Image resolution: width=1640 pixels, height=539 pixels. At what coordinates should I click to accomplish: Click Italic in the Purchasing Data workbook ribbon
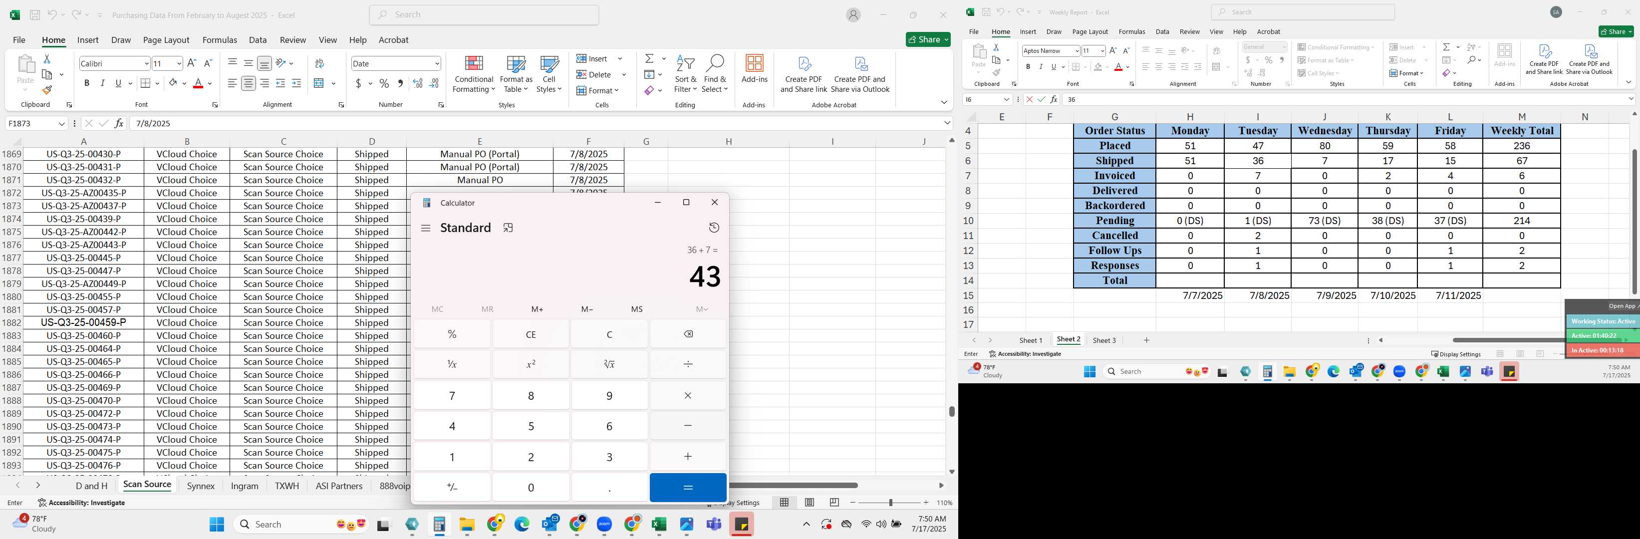[102, 83]
